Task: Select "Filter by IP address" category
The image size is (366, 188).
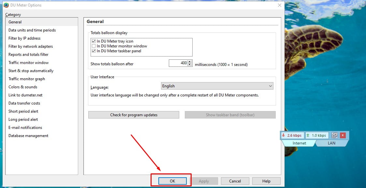Action: pos(42,38)
